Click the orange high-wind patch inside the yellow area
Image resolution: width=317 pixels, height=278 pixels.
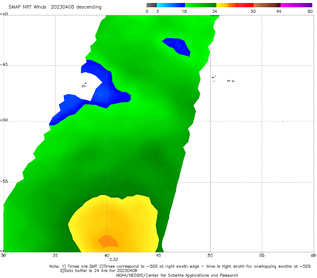[108, 242]
